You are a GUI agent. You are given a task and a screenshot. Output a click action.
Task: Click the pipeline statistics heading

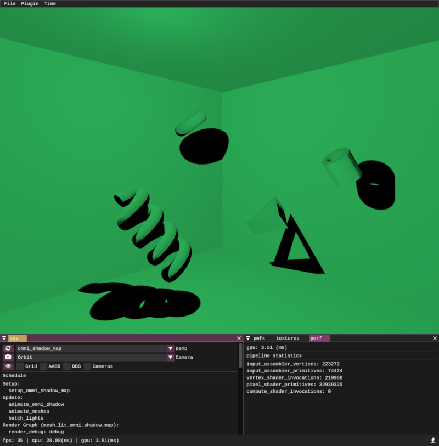[x=274, y=355]
